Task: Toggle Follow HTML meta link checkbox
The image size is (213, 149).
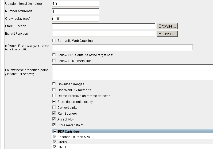Action: pos(54,61)
